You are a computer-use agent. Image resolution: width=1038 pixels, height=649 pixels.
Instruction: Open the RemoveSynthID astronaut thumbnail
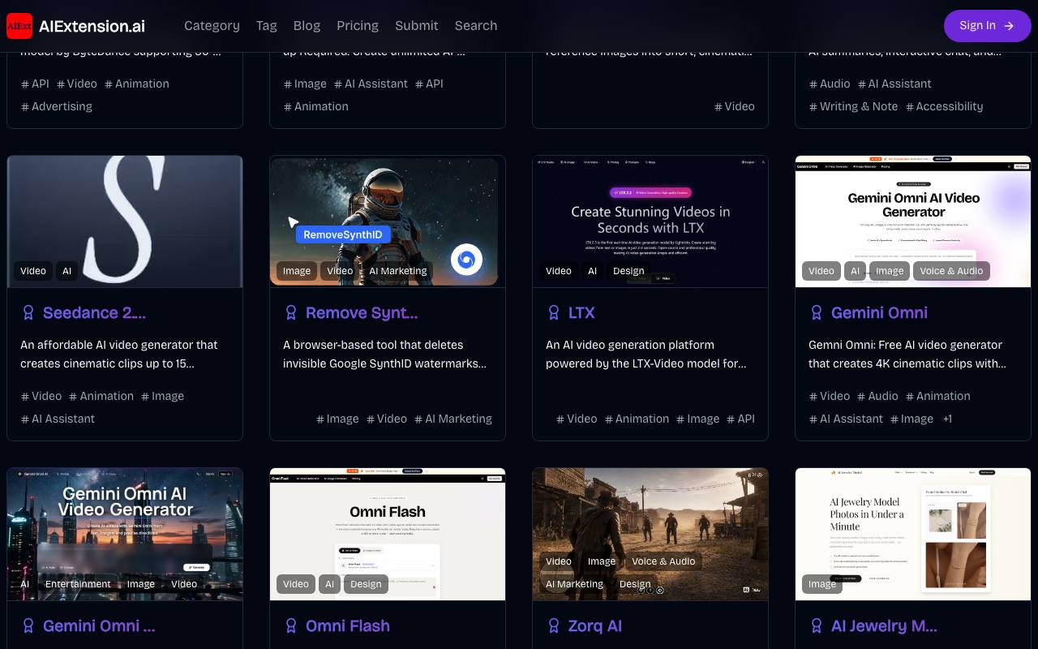click(388, 221)
